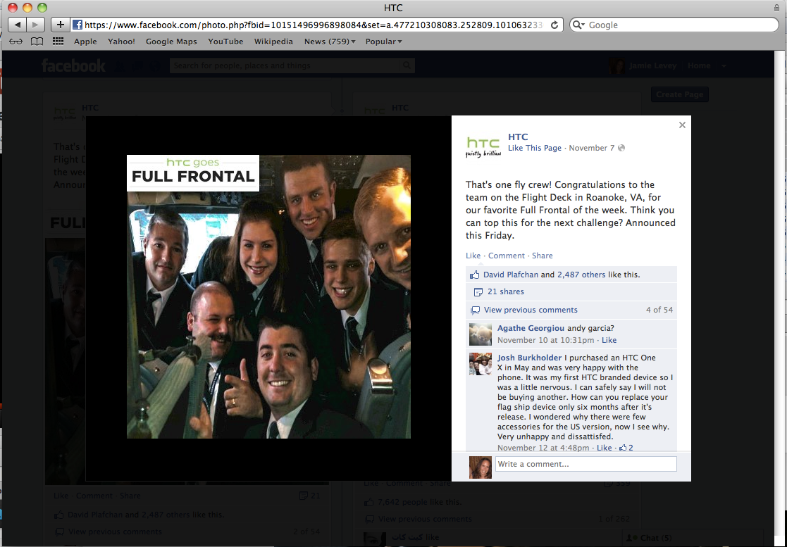The width and height of the screenshot is (787, 547).
Task: Open the account dropdown arrow beside Home
Action: pos(724,65)
